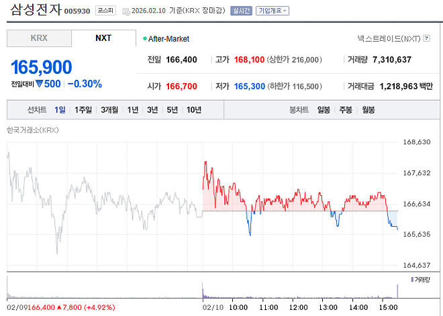Select the 1일 line chart period

[x=60, y=109]
